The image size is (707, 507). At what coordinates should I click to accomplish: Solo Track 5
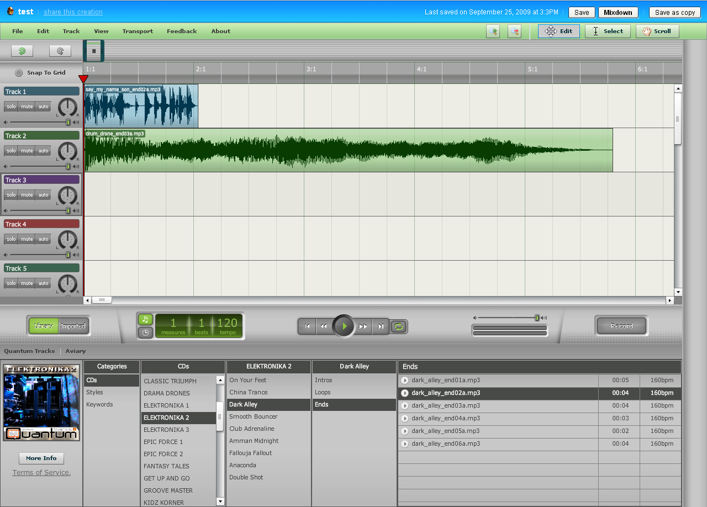click(11, 283)
